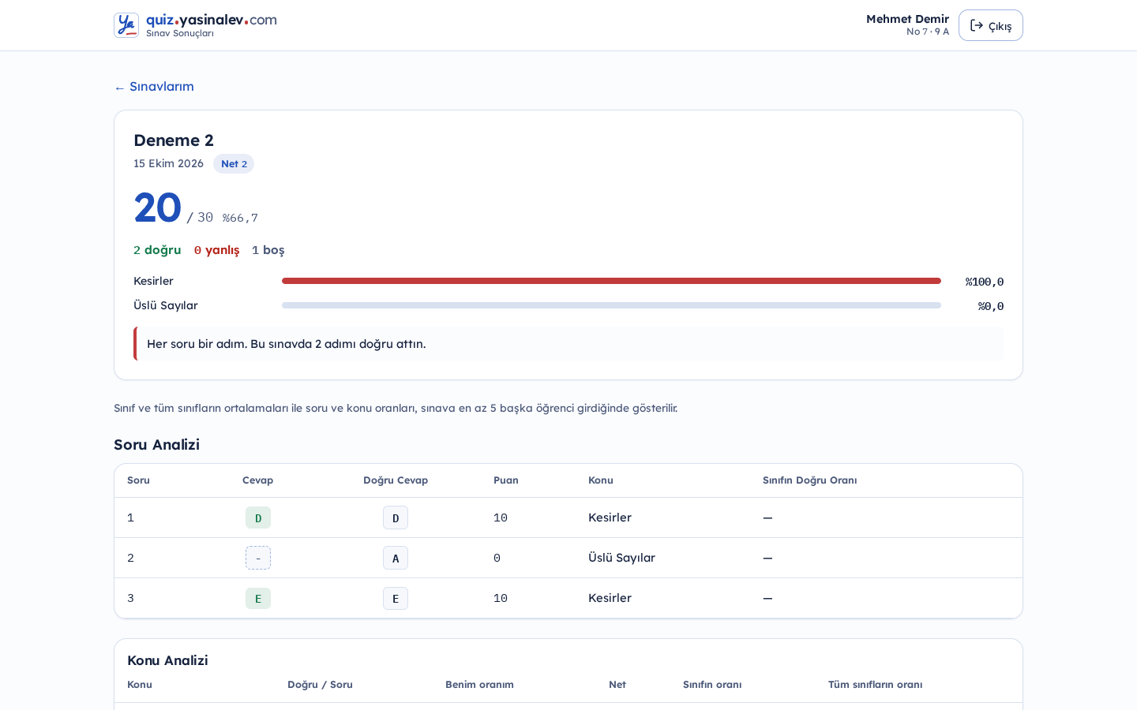
Task: Click the 0 yanlış count
Action: pyautogui.click(x=216, y=250)
